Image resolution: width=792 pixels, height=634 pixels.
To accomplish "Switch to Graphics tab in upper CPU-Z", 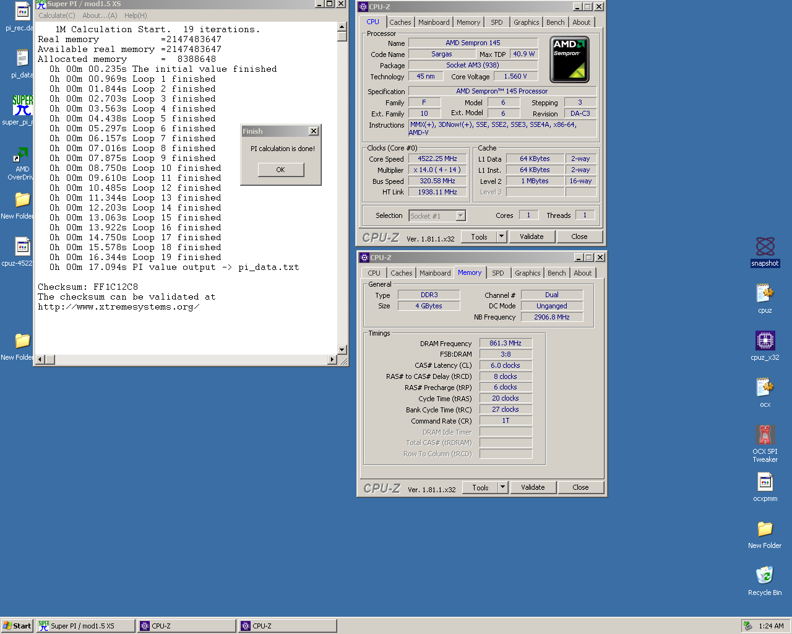I will pos(527,22).
